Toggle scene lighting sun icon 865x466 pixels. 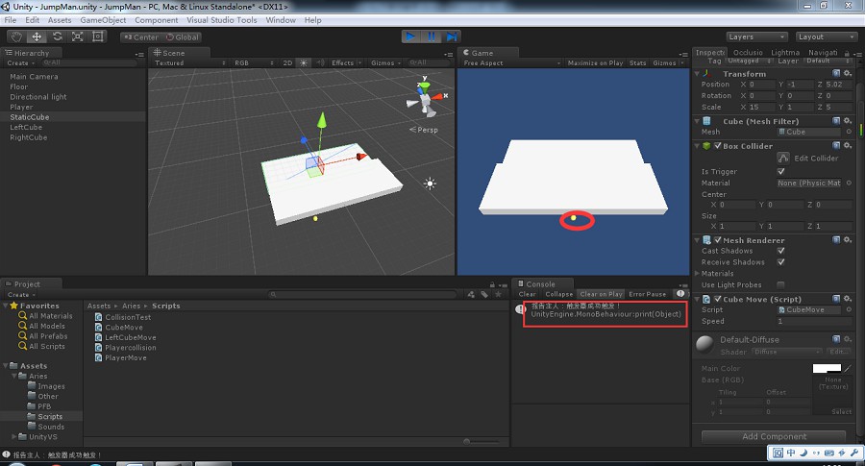[304, 62]
